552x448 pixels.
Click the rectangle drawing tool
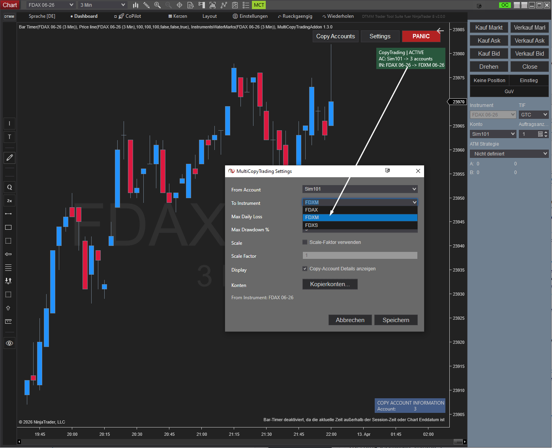[x=8, y=227]
